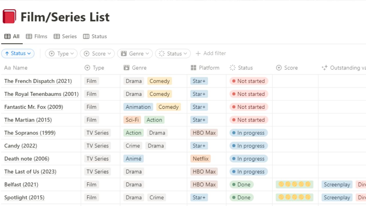Click the table icon beside the All view
Viewport: 366px width, 206px height.
pyautogui.click(x=7, y=36)
